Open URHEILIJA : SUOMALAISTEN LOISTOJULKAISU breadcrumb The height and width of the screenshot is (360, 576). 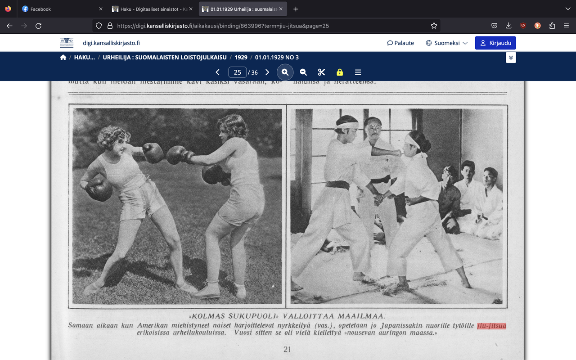coord(164,57)
